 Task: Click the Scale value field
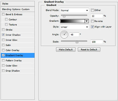[97, 42]
